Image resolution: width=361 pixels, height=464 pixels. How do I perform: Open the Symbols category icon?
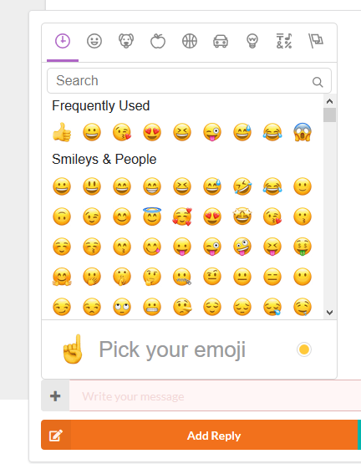click(284, 41)
